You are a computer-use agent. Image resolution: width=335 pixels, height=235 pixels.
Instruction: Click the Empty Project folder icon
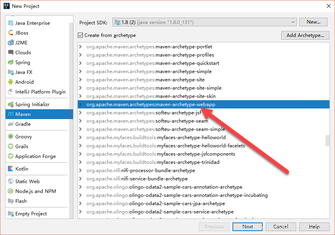click(11, 213)
